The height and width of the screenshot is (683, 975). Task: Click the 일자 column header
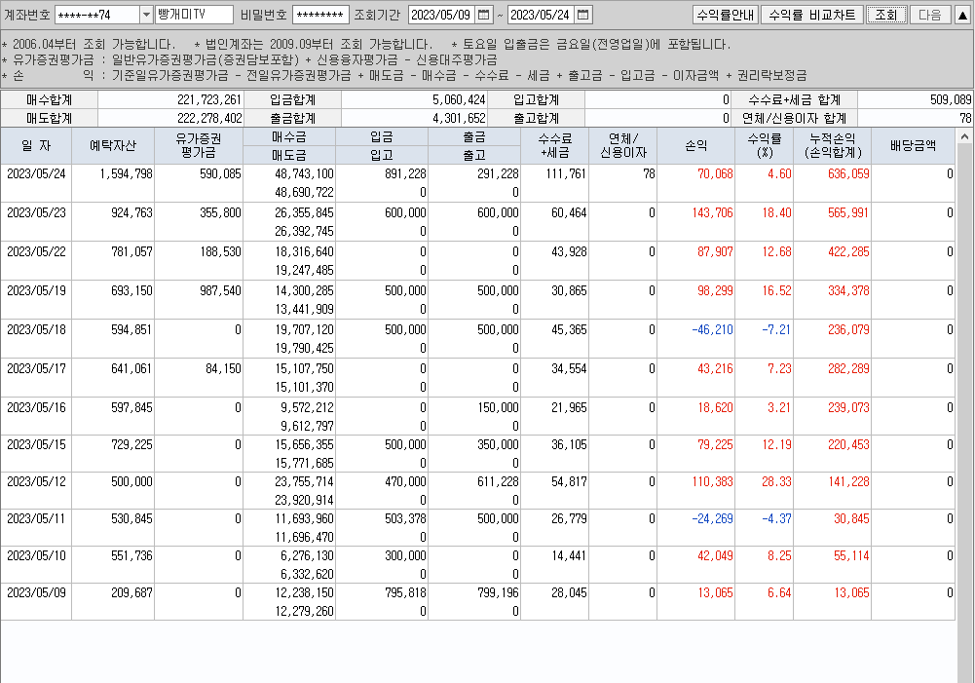click(36, 146)
